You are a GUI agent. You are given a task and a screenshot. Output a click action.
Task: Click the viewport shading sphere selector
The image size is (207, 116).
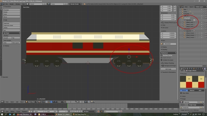pos(39,102)
